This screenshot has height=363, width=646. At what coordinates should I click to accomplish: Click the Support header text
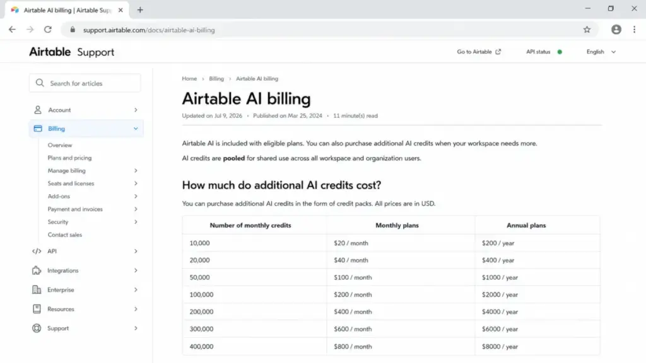tap(96, 52)
